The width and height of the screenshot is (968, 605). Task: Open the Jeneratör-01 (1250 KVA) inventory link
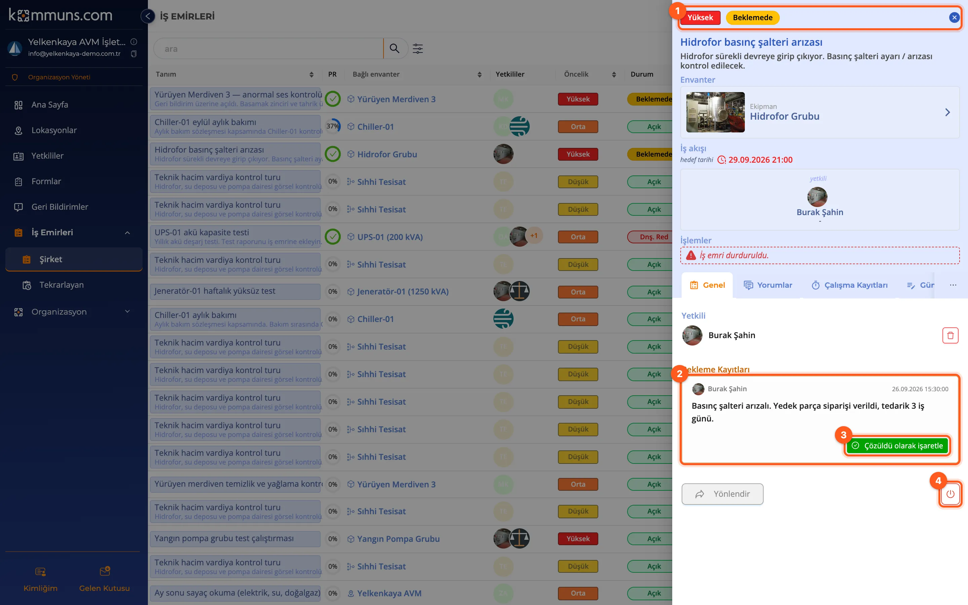(402, 292)
